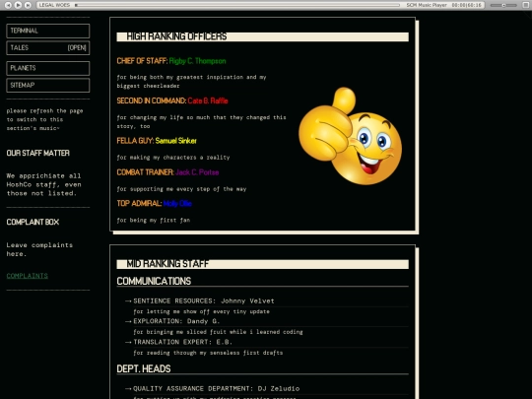Expand the TALES [OPEN] menu
This screenshot has width=532, height=399.
click(x=48, y=48)
